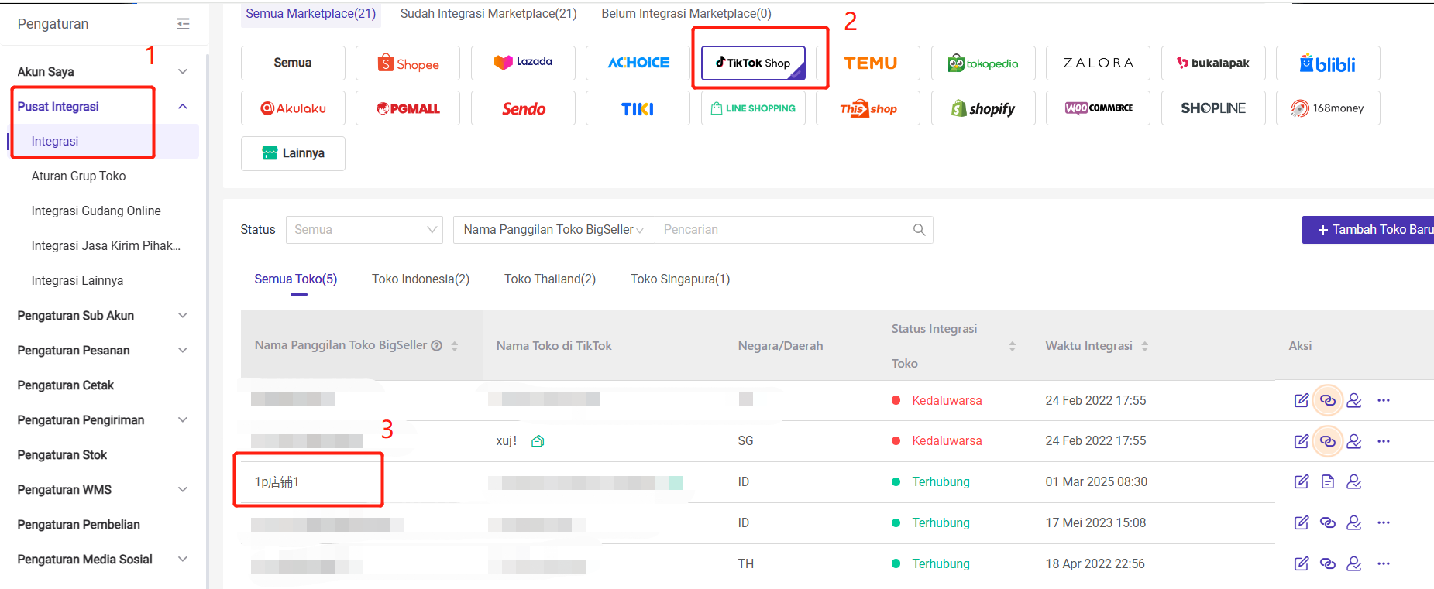Expand Pengaturan Pengiriman in sidebar
The image size is (1434, 589).
tap(183, 419)
